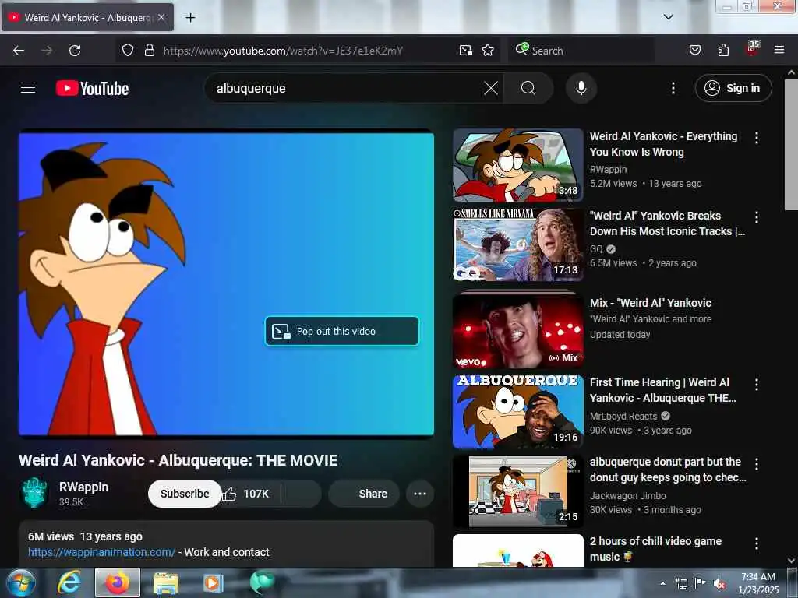Start voice search with microphone icon

[x=581, y=88]
